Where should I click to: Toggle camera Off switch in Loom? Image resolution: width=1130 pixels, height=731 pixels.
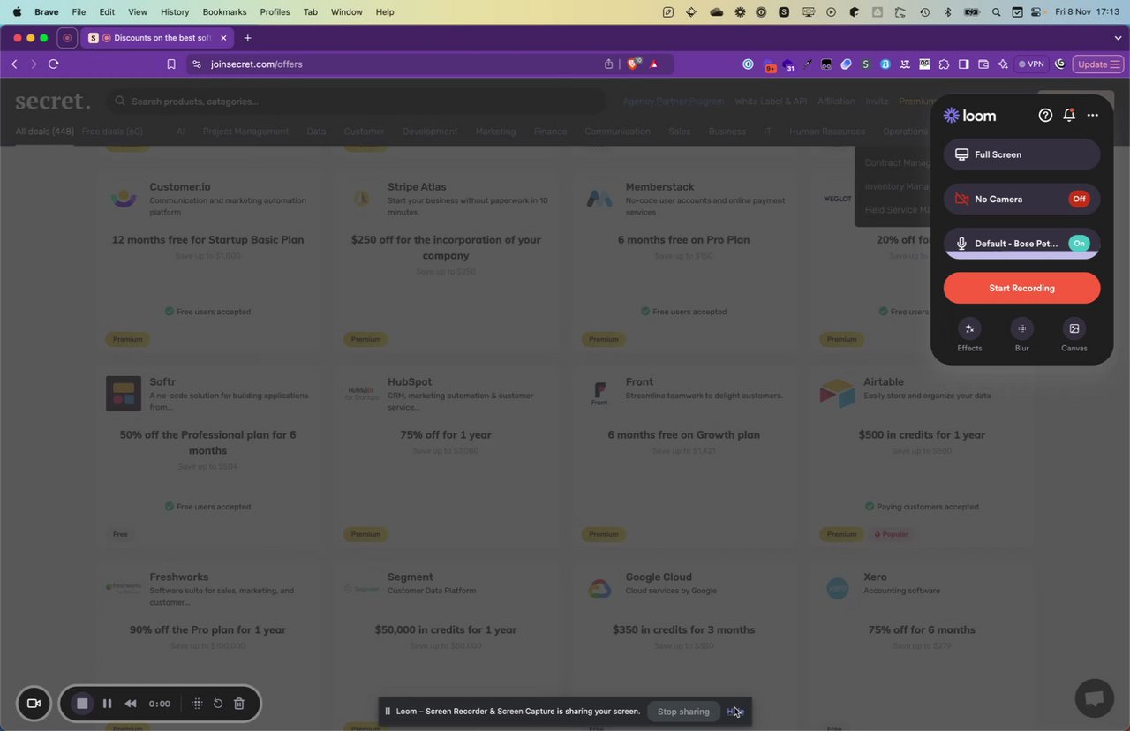1079,199
